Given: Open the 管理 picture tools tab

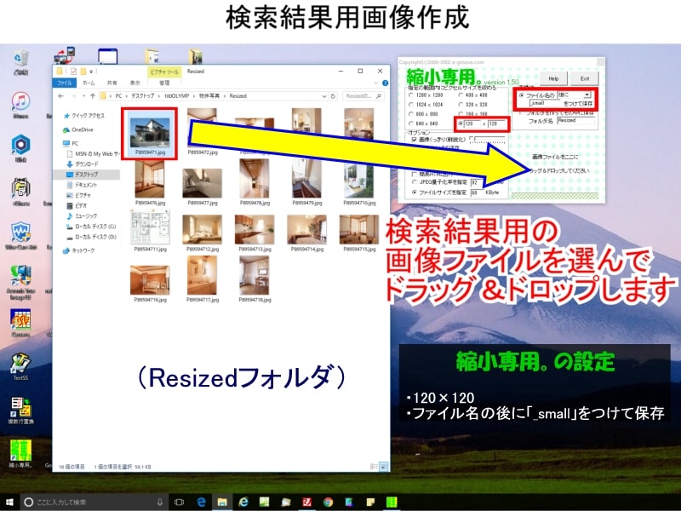Looking at the screenshot, I should tap(164, 83).
